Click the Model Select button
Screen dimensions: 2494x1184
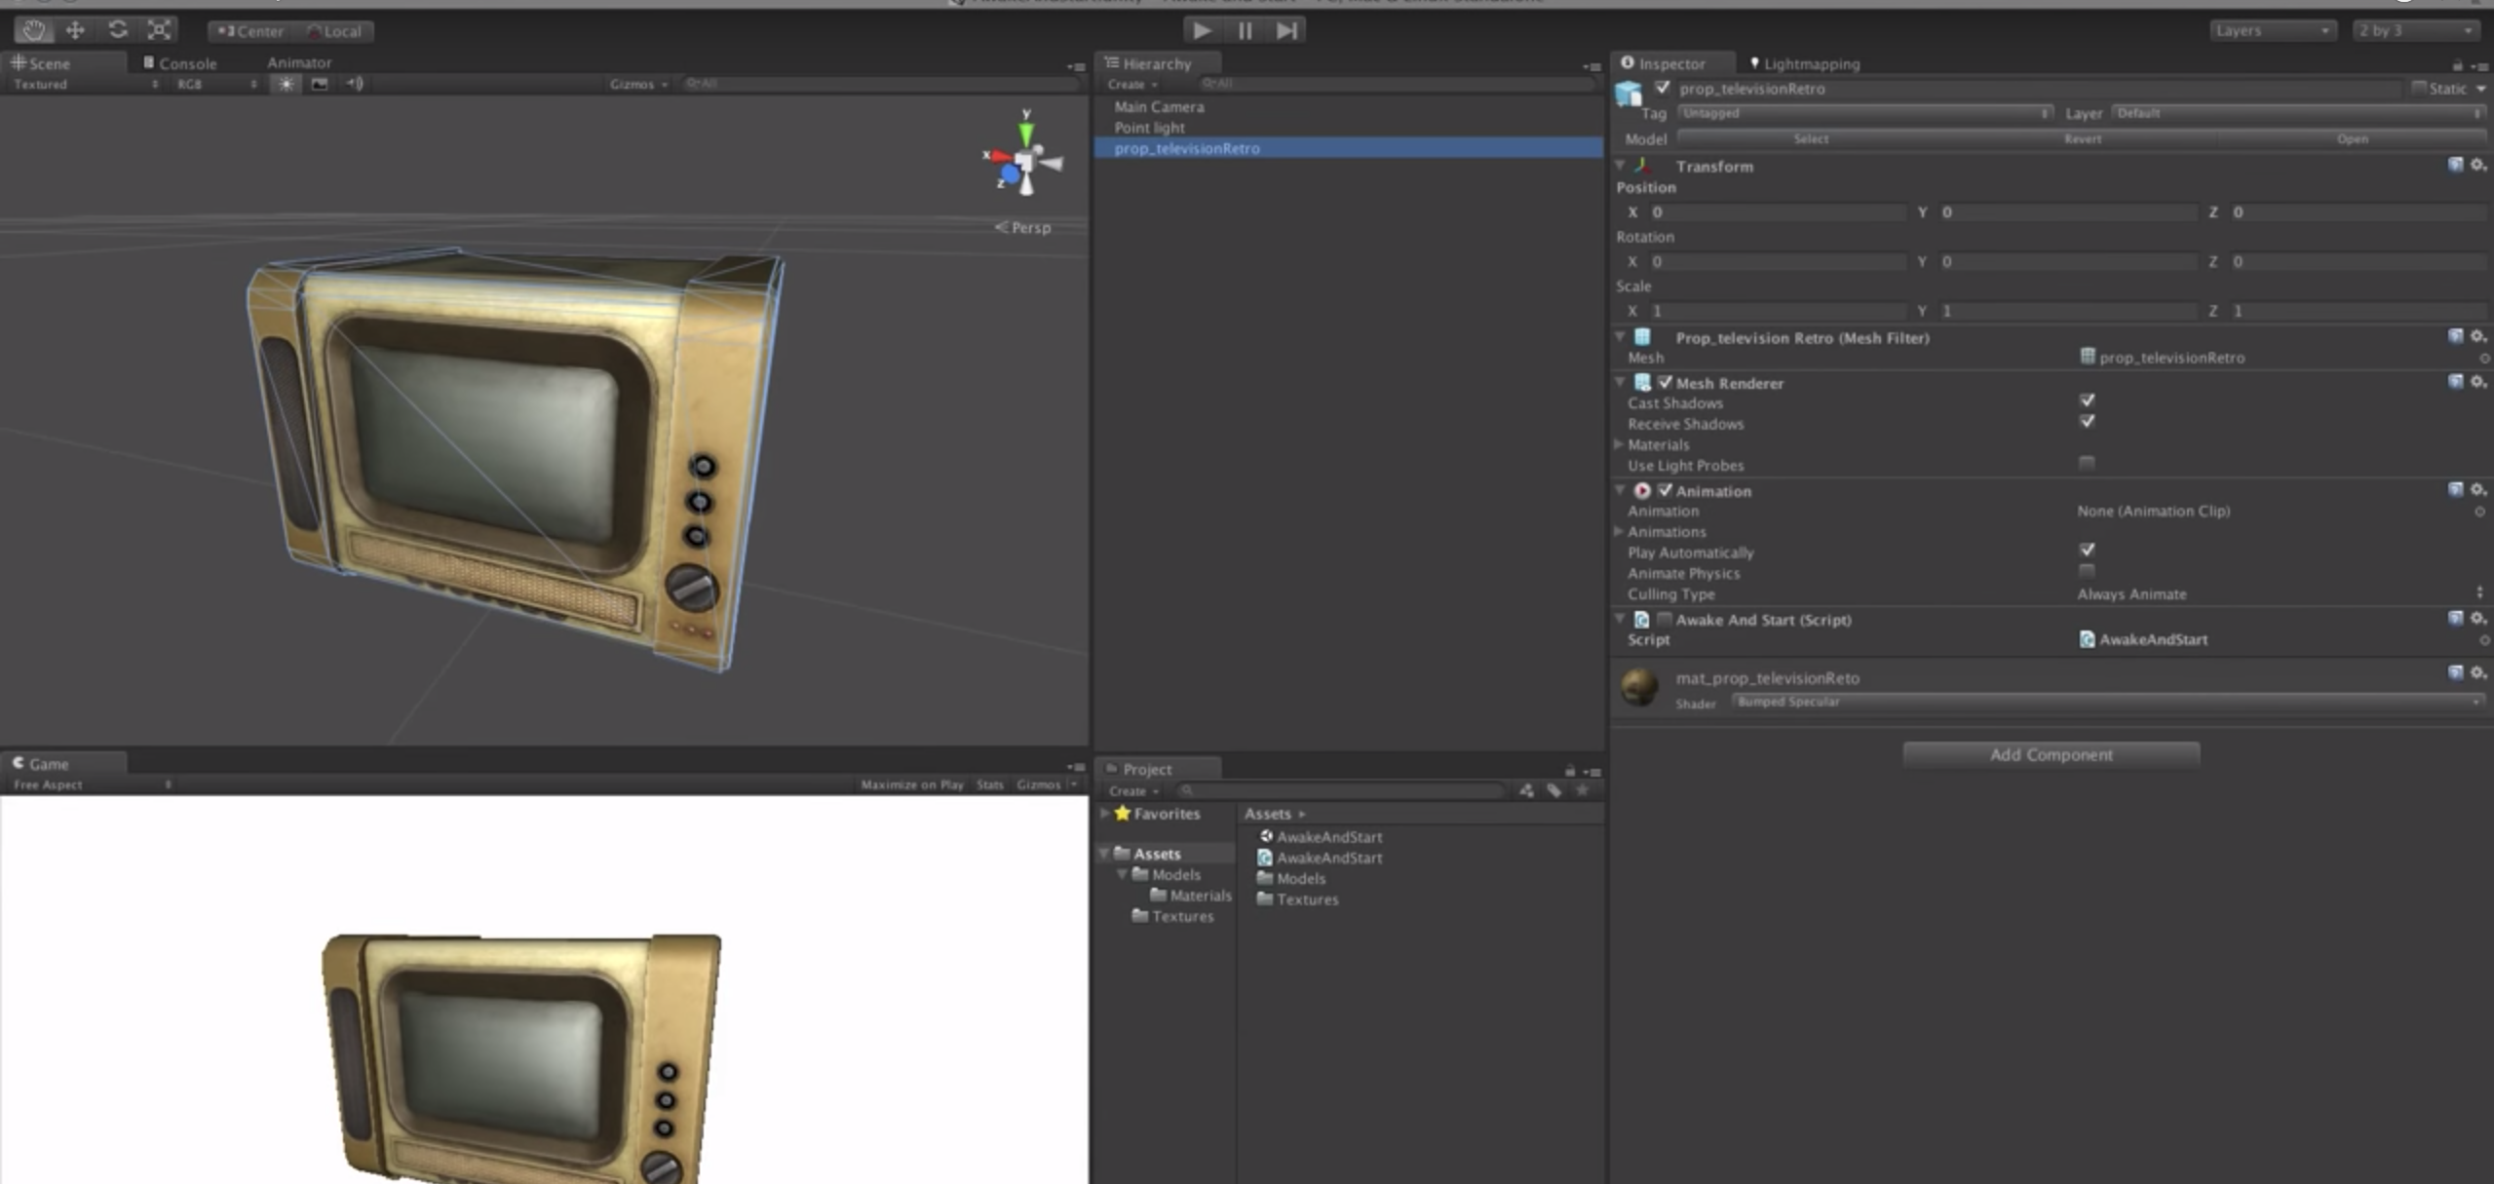1810,139
